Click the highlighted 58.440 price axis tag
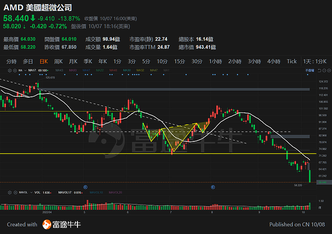 point(324,182)
